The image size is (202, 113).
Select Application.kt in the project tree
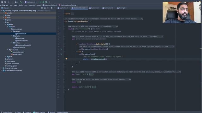[19, 47]
